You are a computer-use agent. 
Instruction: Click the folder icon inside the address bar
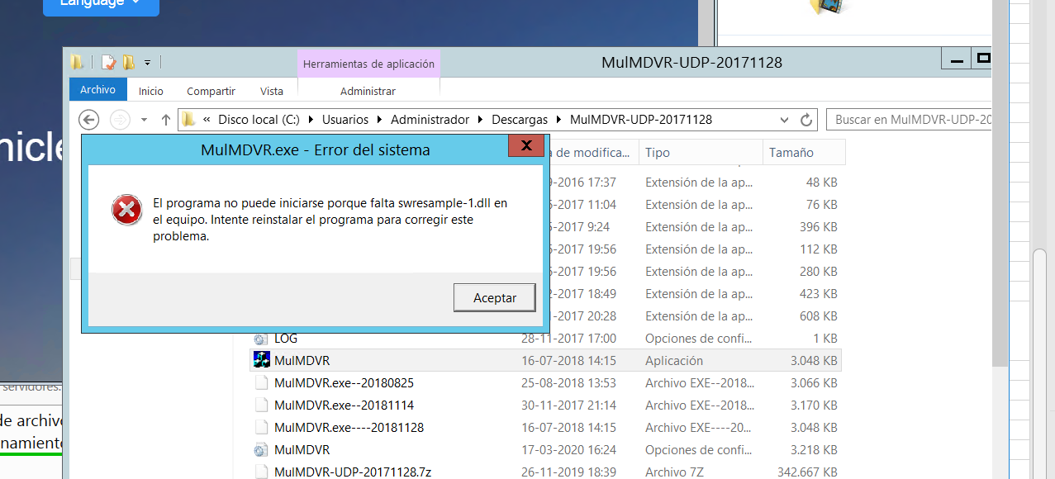click(188, 120)
